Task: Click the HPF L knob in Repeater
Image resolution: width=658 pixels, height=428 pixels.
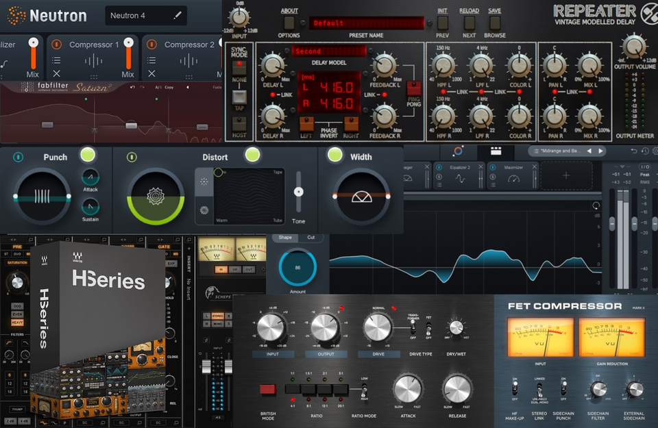Action: pyautogui.click(x=443, y=65)
